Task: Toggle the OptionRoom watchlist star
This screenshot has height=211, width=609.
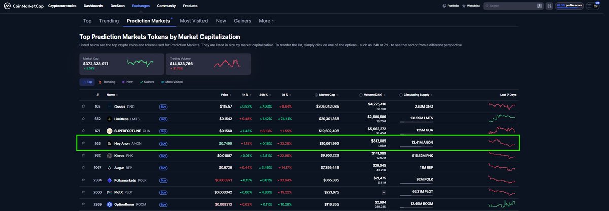Action: pyautogui.click(x=83, y=204)
